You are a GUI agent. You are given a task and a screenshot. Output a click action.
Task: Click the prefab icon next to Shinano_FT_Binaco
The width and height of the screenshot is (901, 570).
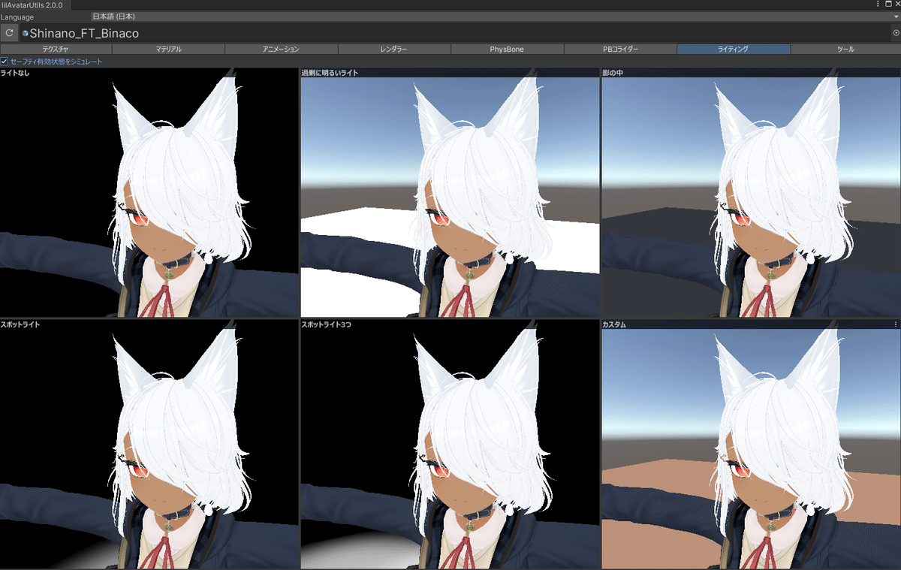(26, 33)
